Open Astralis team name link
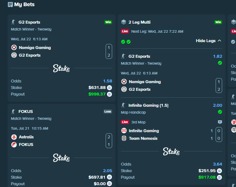This screenshot has width=236, height=187. [x=26, y=137]
